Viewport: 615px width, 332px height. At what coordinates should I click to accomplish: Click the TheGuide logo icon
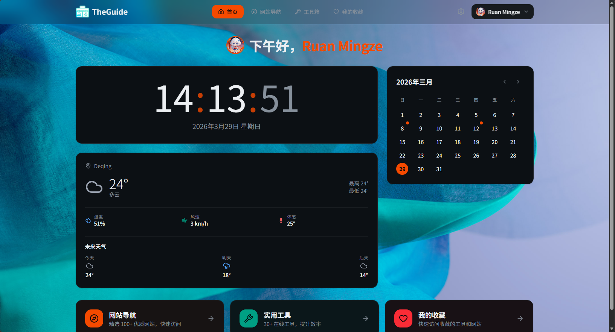coord(82,12)
